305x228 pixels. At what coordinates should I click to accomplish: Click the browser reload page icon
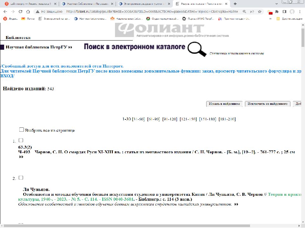pyautogui.click(x=20, y=11)
